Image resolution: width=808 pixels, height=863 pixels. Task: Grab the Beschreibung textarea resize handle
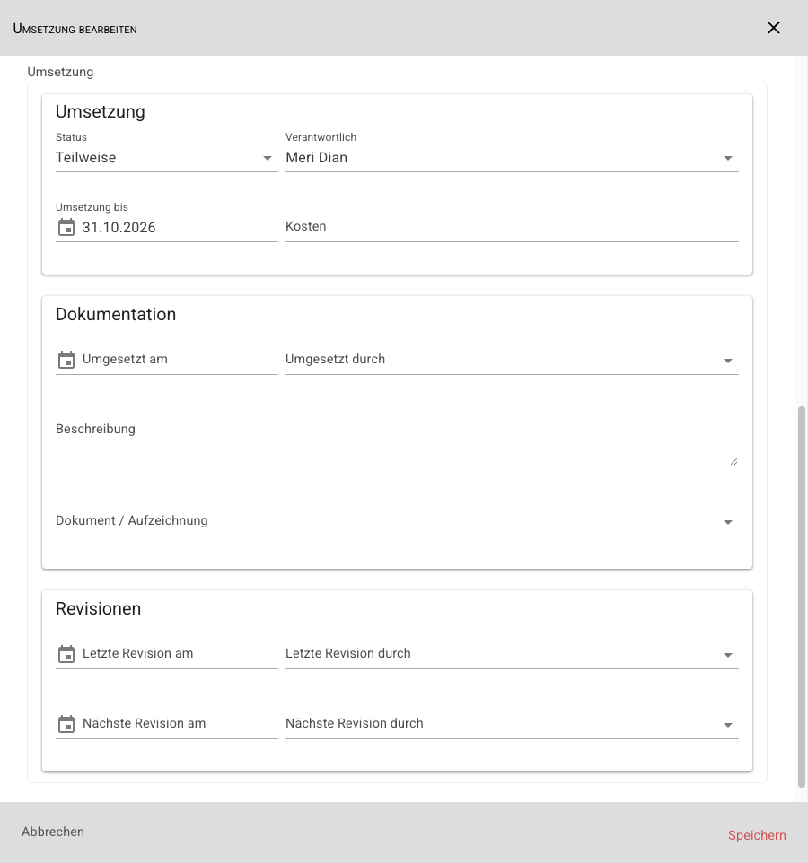coord(733,461)
